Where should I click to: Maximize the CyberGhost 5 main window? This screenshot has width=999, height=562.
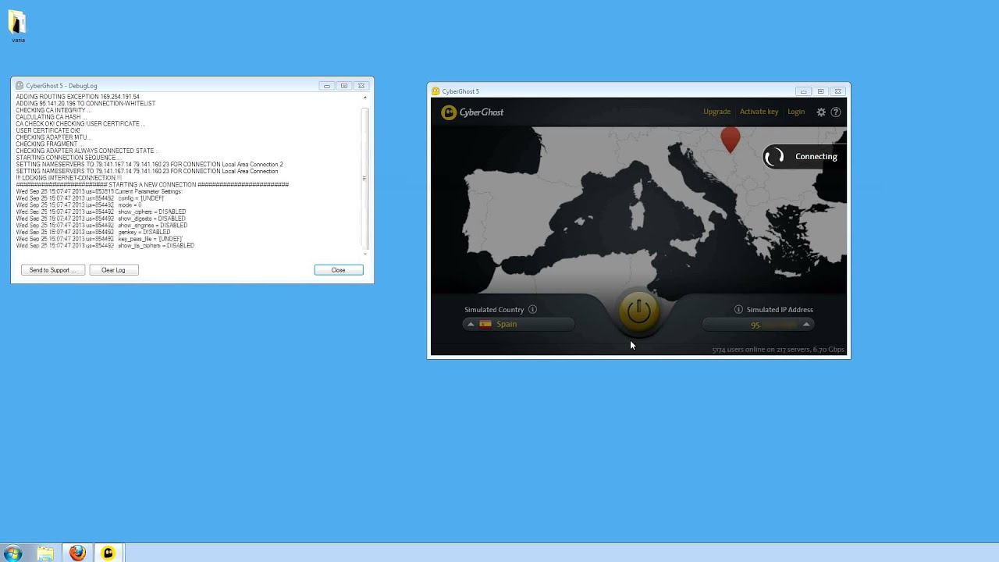coord(820,91)
